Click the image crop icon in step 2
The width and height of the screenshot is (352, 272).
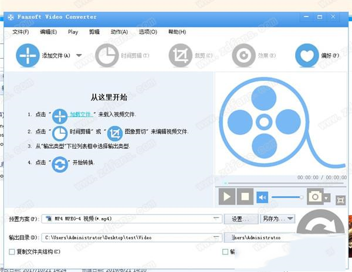click(115, 134)
